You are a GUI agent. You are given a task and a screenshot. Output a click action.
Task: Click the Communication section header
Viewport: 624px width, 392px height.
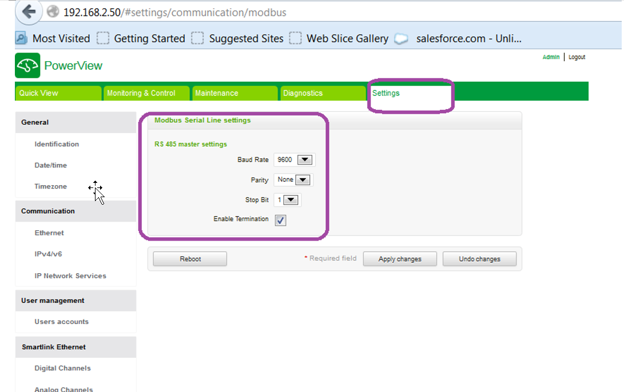point(75,211)
